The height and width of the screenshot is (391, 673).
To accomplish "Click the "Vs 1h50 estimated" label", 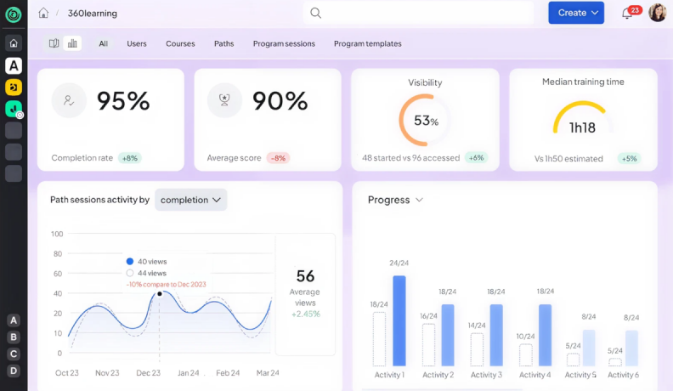I will [568, 159].
